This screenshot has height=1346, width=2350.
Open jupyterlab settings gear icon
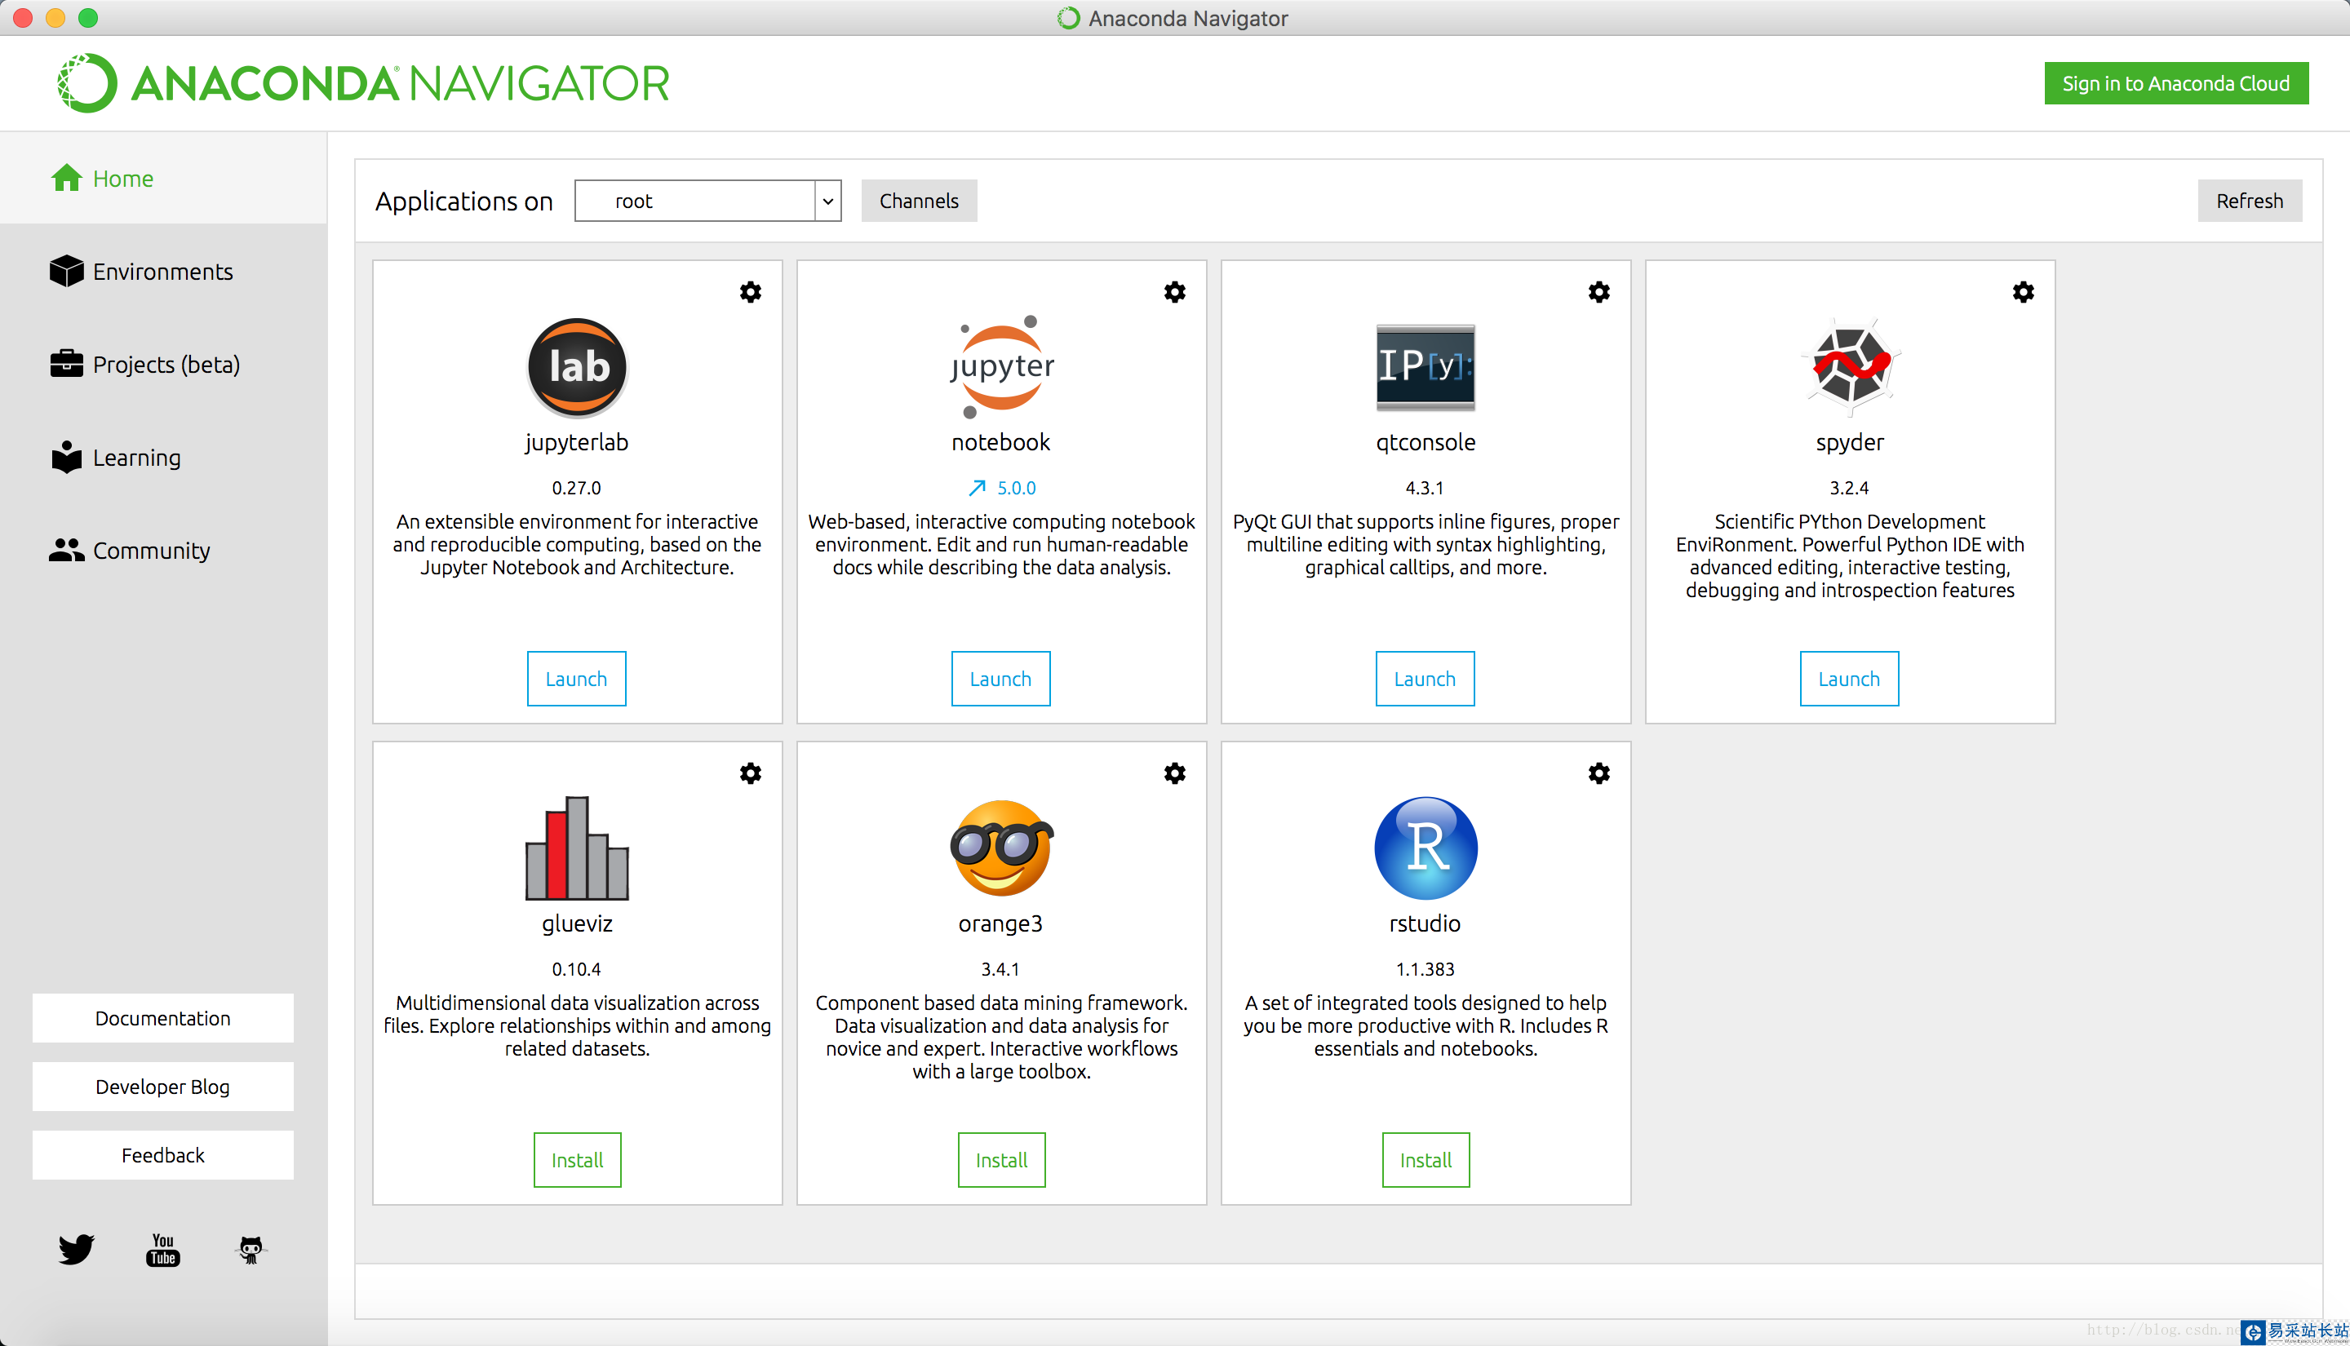click(750, 292)
